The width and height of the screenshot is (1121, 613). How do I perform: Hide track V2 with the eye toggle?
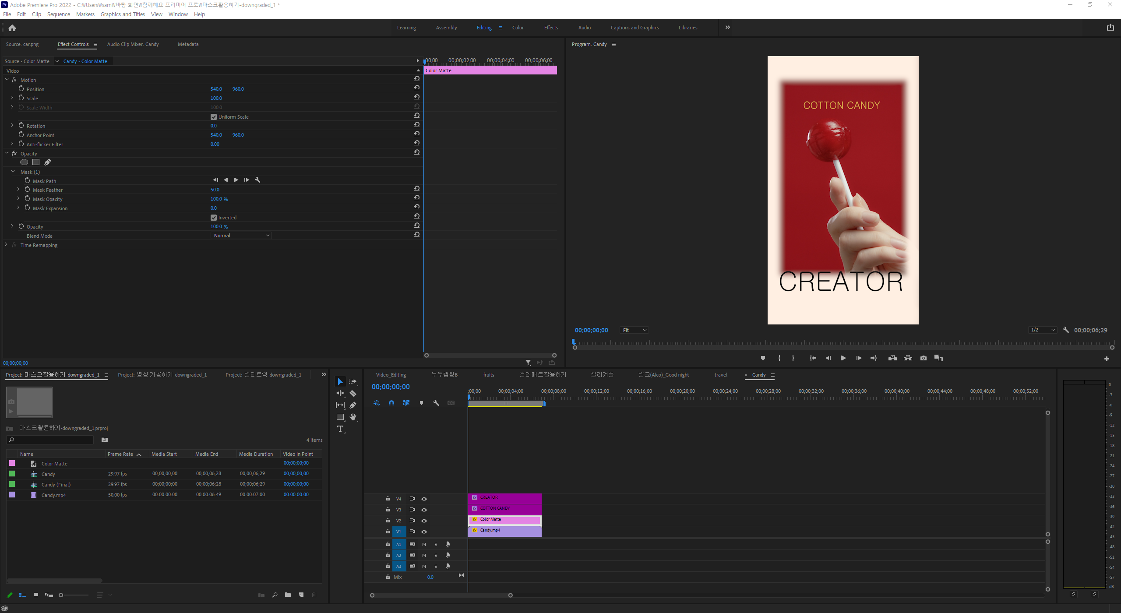[424, 521]
